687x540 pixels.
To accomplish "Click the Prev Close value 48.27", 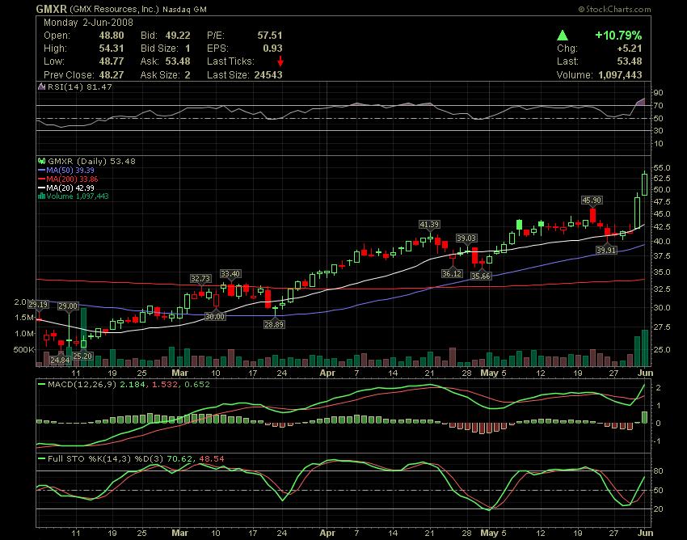I will (112, 75).
